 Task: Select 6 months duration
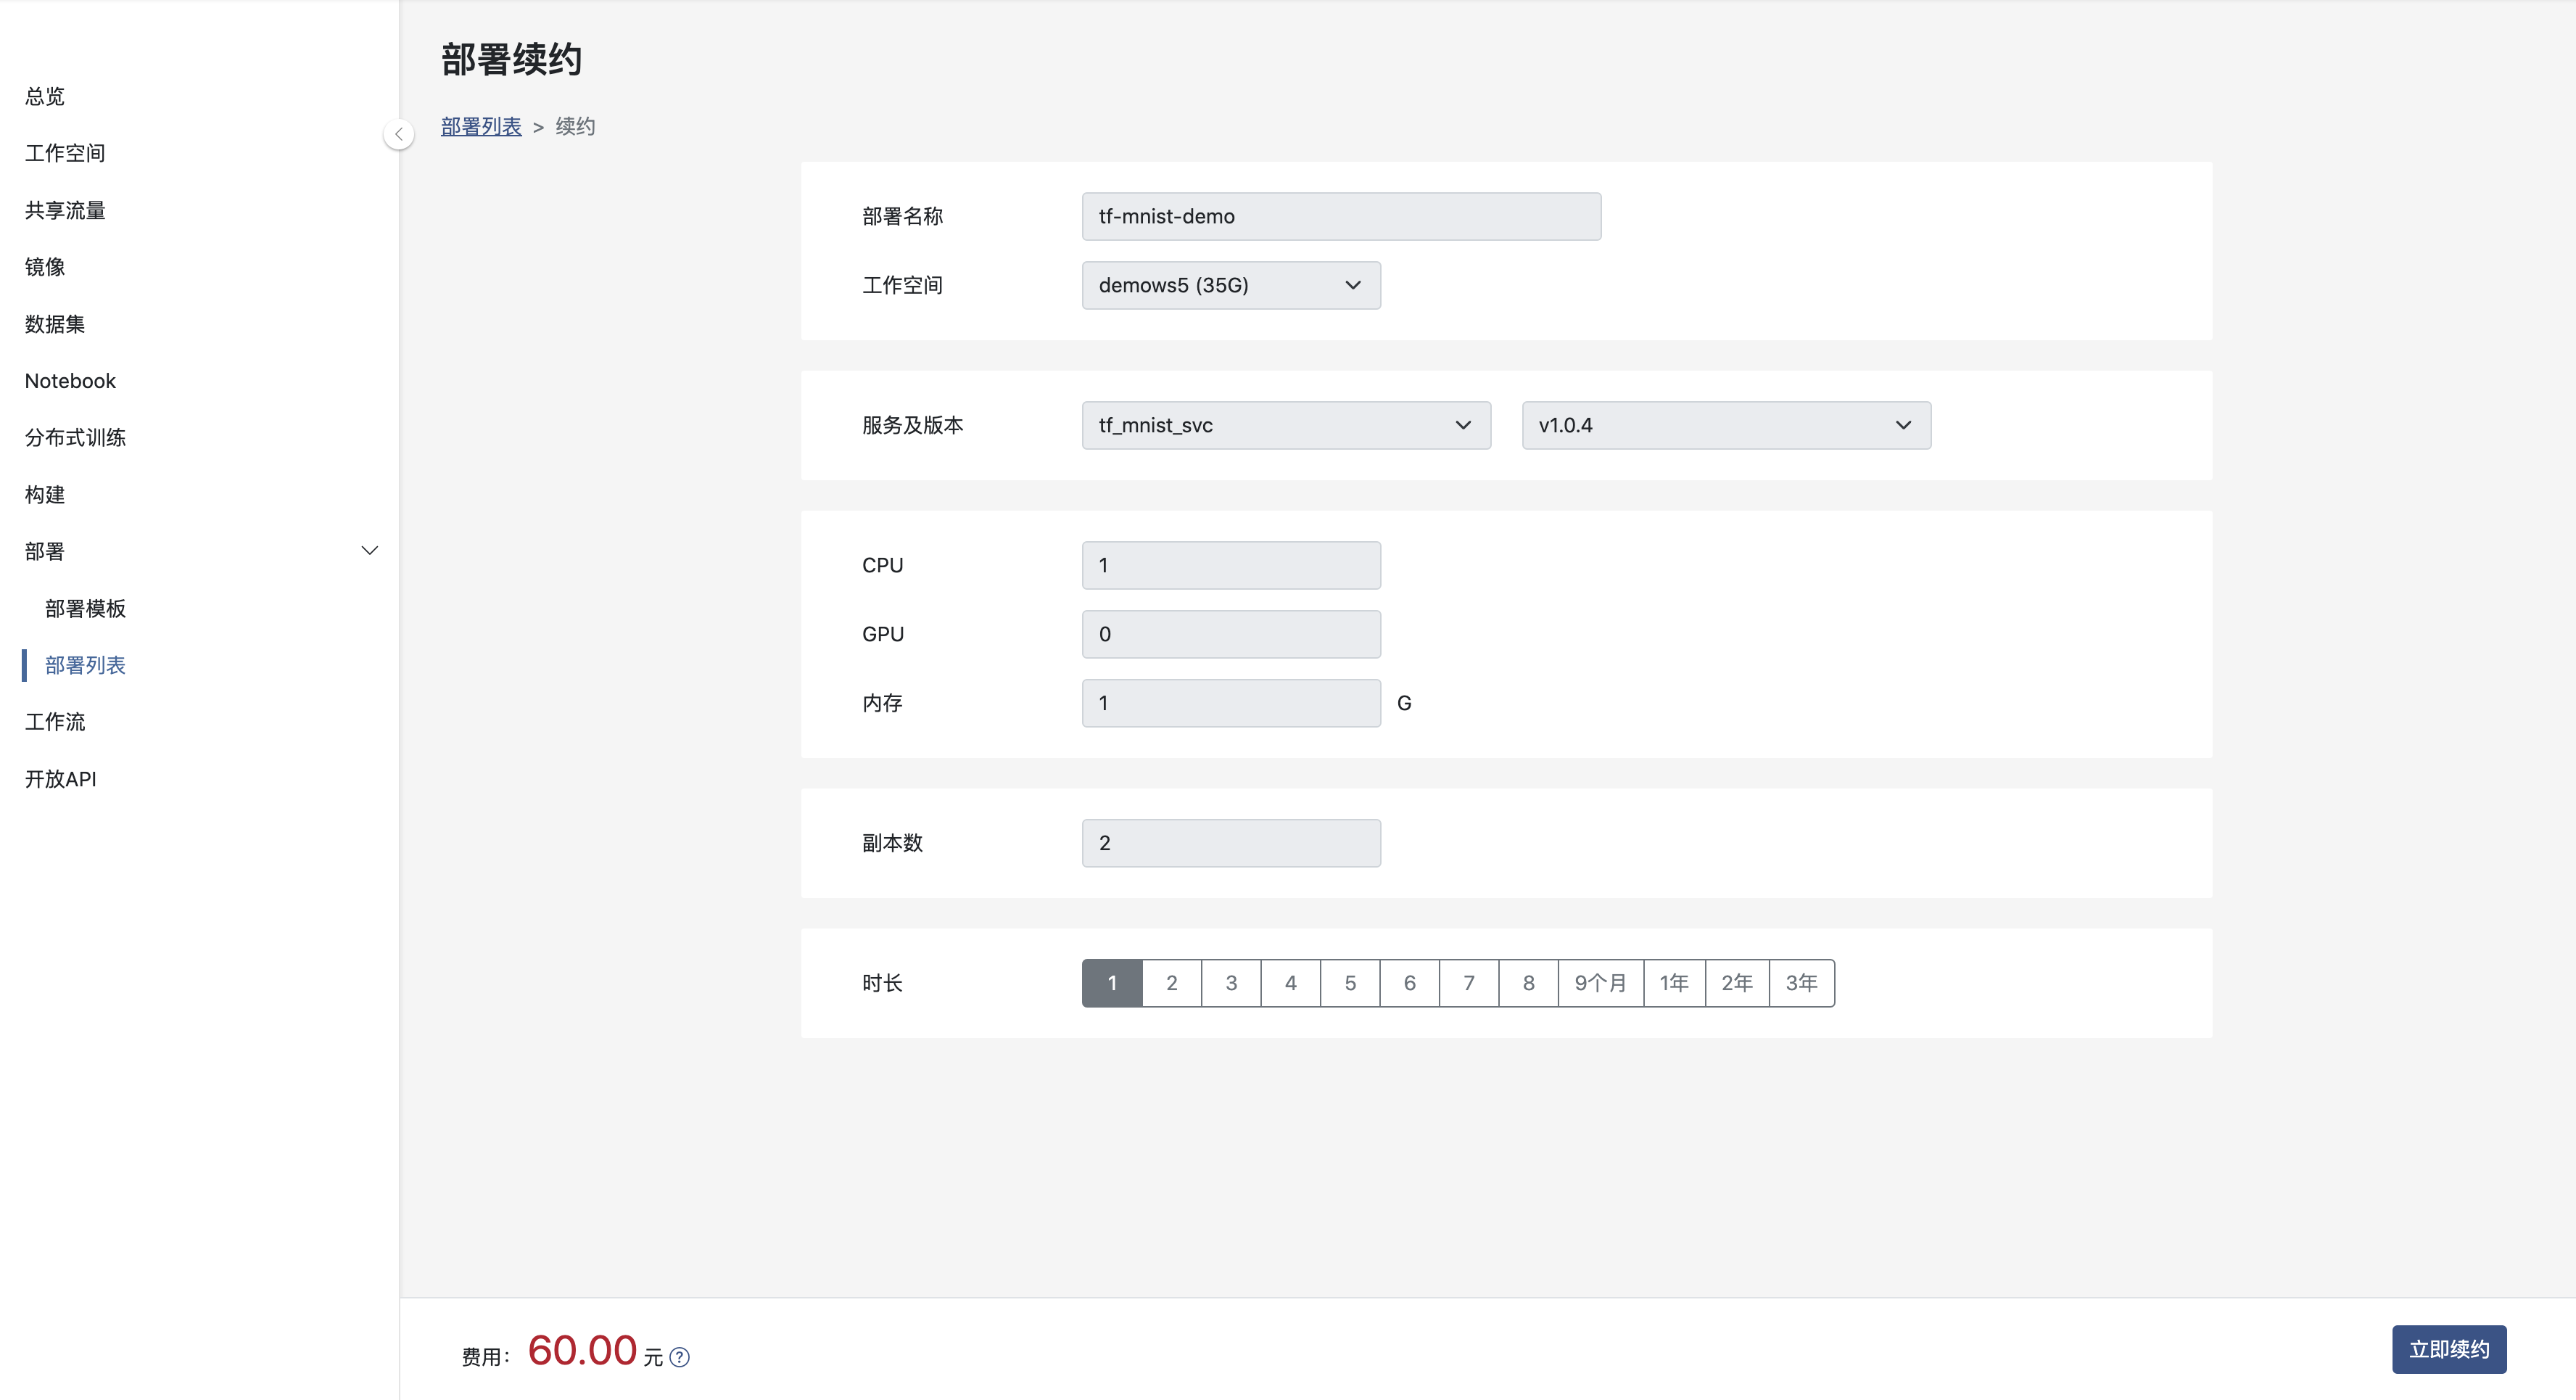(x=1409, y=983)
